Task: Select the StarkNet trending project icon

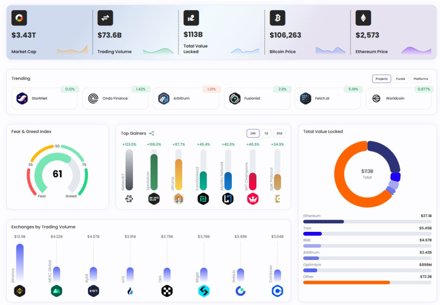Action: 22,98
